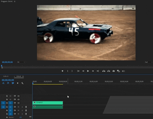Go to In point
The height and width of the screenshot is (119, 153).
(78, 71)
